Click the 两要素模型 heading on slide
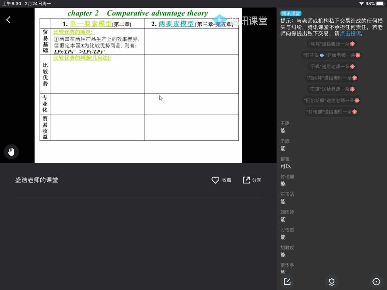This screenshot has height=290, width=387. coord(176,24)
